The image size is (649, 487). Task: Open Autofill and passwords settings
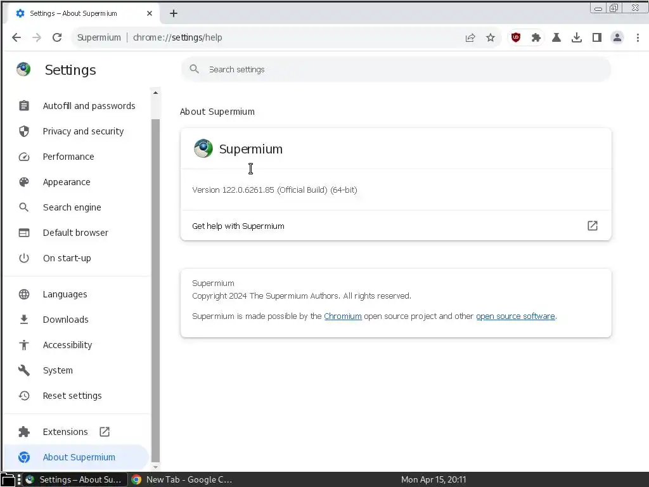tap(77, 106)
